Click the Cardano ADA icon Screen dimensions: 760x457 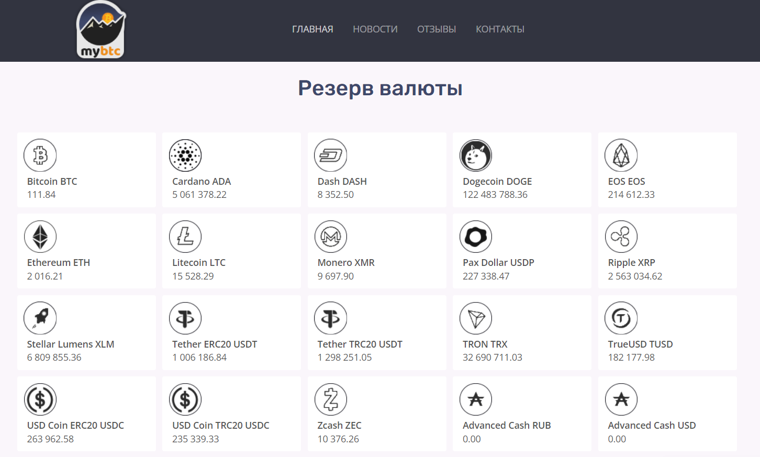click(185, 155)
